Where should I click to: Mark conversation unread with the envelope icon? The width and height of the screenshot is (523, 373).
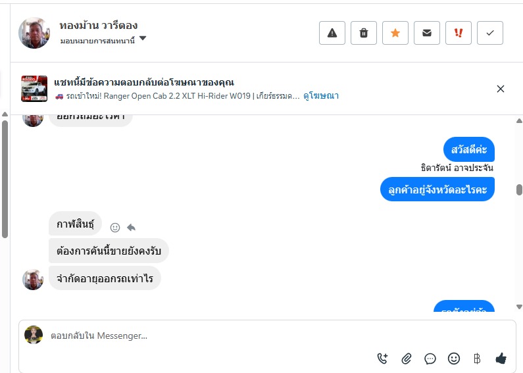coord(427,33)
